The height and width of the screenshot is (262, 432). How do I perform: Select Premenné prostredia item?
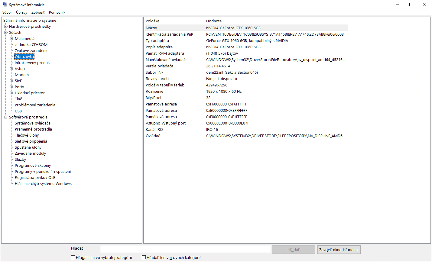(33, 129)
